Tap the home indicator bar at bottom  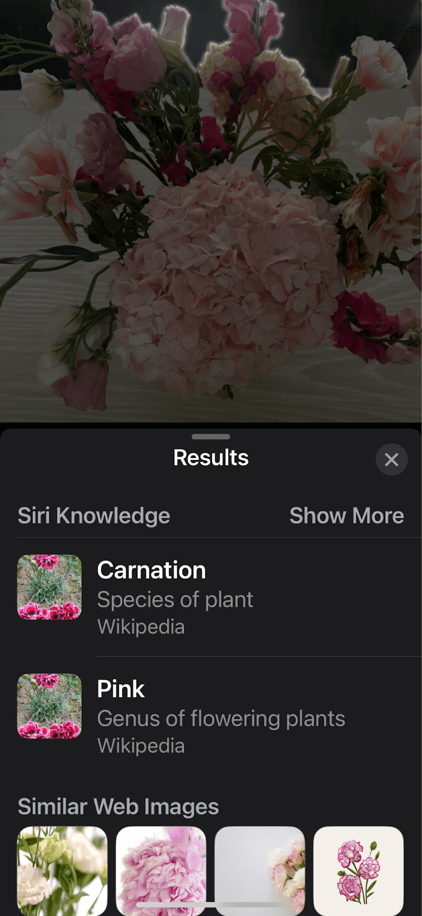coord(211,905)
